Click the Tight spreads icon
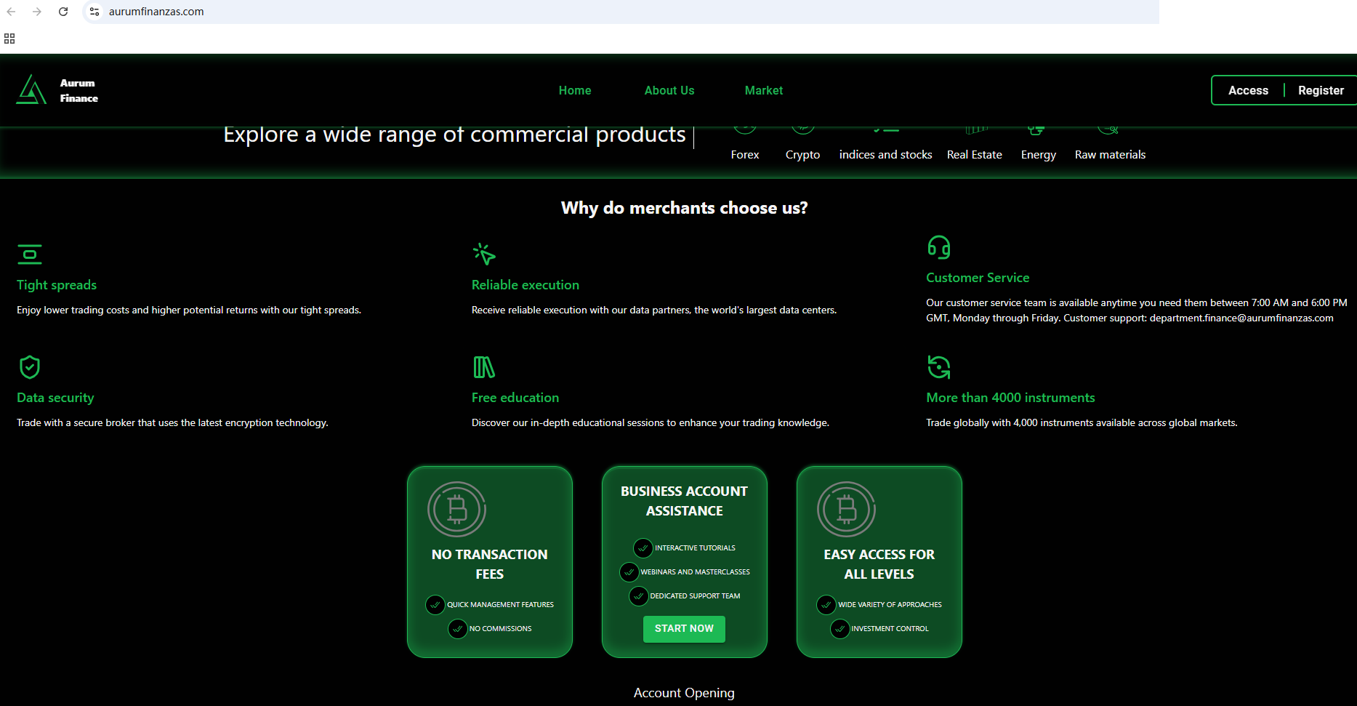Image resolution: width=1357 pixels, height=706 pixels. pyautogui.click(x=30, y=254)
